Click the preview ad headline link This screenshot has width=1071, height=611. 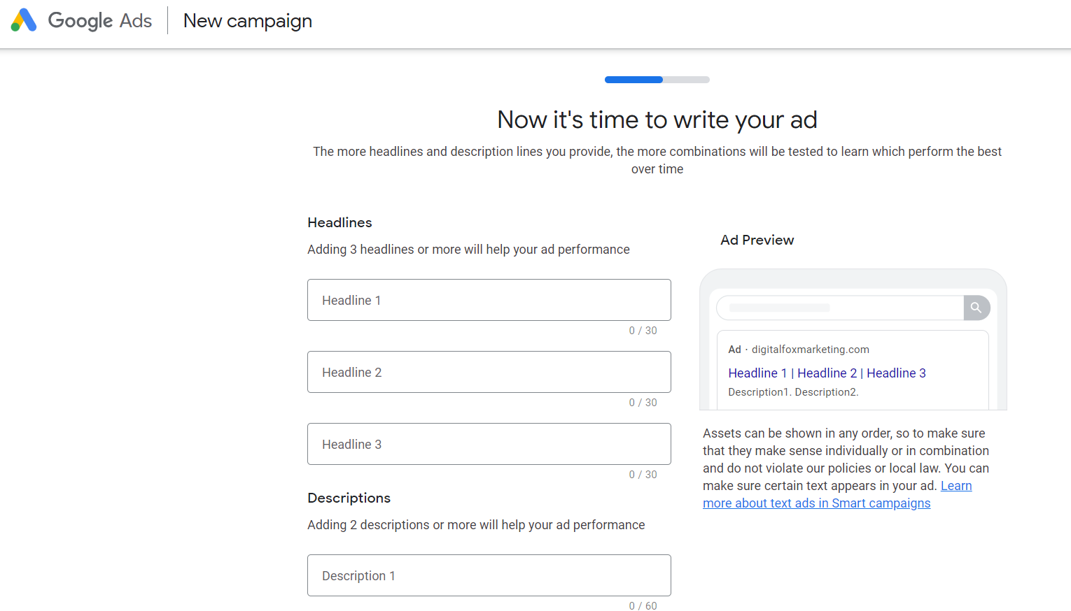(x=827, y=373)
